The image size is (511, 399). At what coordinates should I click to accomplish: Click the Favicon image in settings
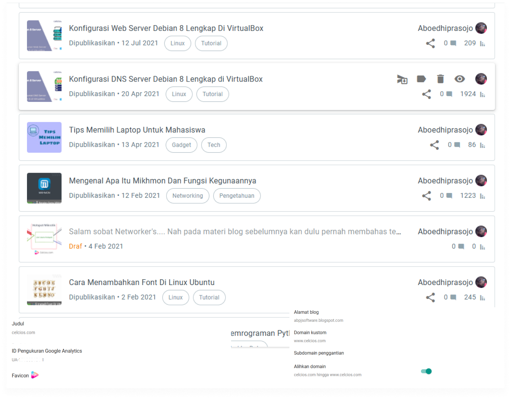(35, 375)
